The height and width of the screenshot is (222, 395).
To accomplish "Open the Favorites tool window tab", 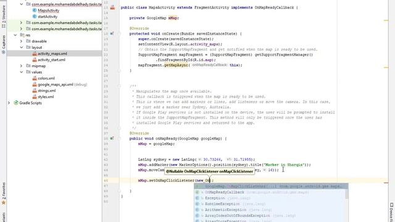I will pos(4,193).
